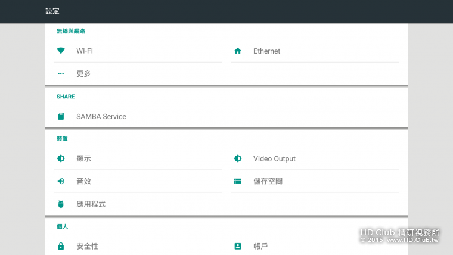Select 帳戶 accounts entry
Viewport: 453px width, 255px height.
(261, 246)
